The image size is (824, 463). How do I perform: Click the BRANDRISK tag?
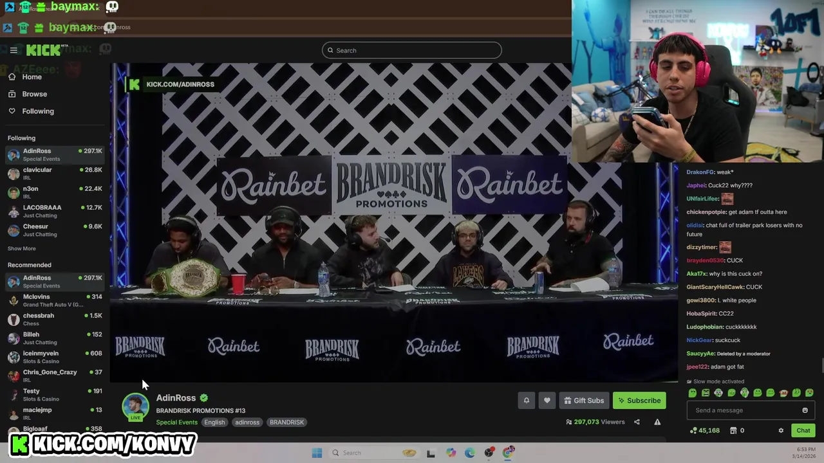coord(286,422)
